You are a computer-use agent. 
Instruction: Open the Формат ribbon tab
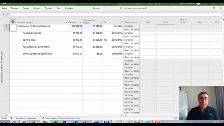tap(96, 8)
